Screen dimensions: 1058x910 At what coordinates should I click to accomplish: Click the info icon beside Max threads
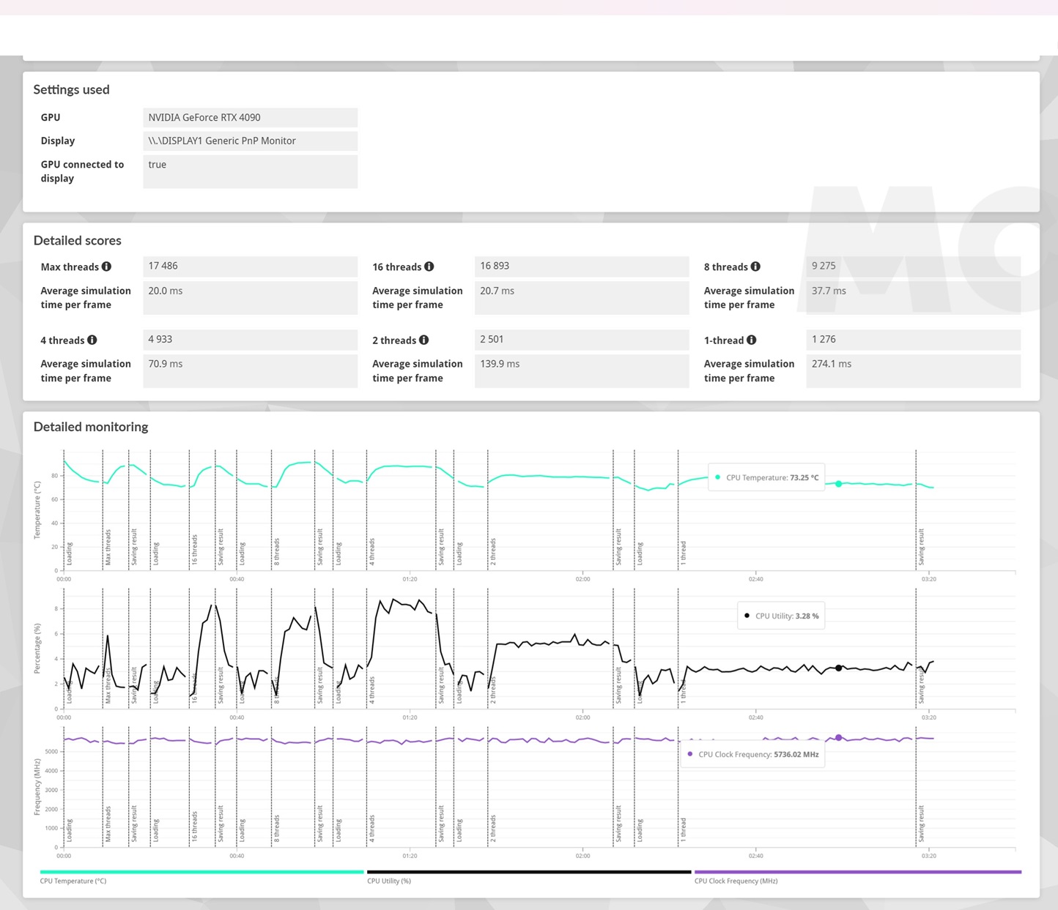tap(106, 266)
